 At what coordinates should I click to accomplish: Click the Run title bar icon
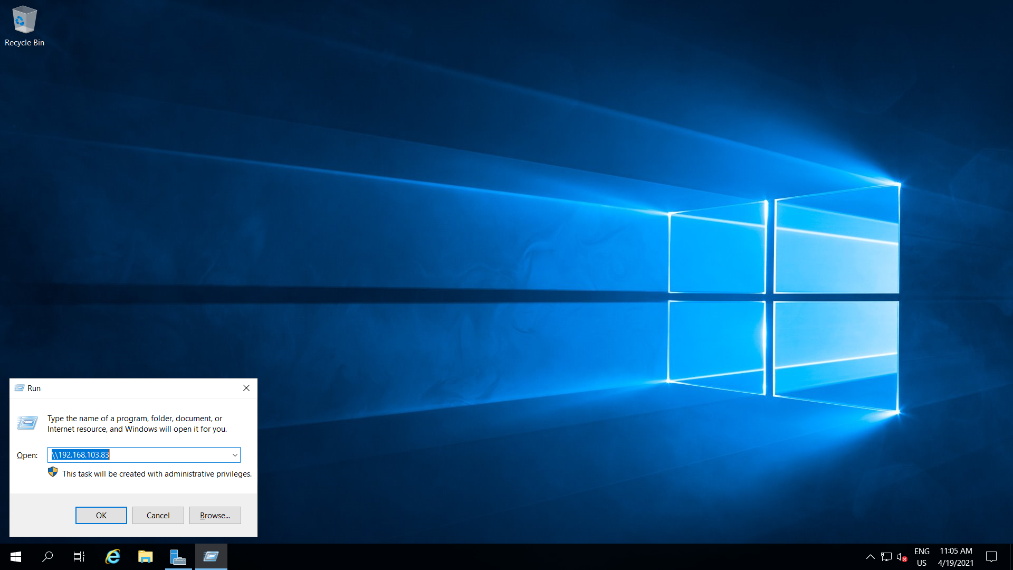(x=20, y=388)
